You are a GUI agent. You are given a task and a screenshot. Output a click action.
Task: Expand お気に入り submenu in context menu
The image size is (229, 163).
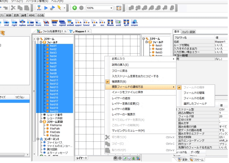click(x=141, y=59)
